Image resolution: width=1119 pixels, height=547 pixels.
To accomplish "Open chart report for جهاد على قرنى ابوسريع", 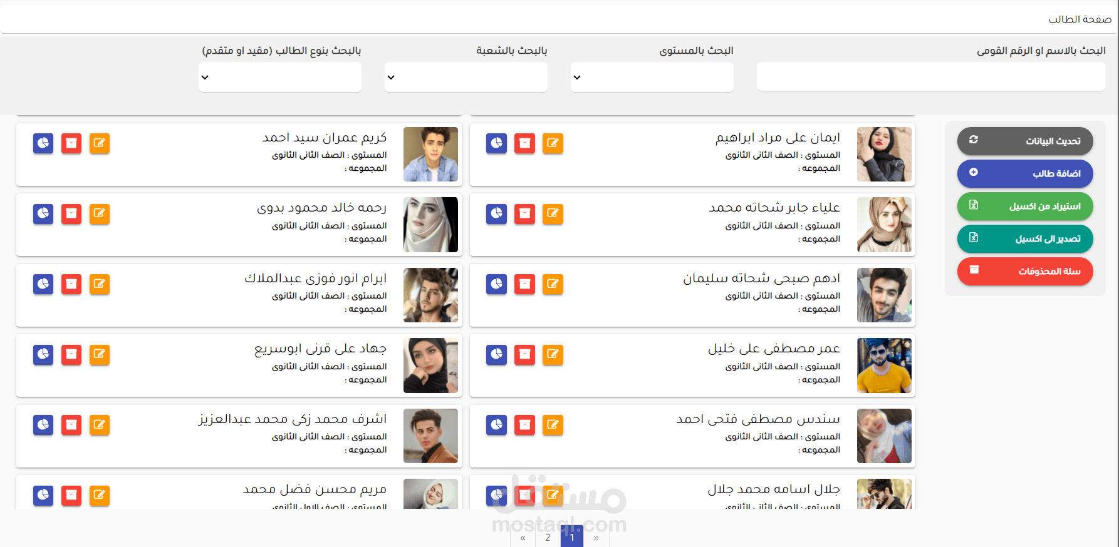I will [43, 355].
